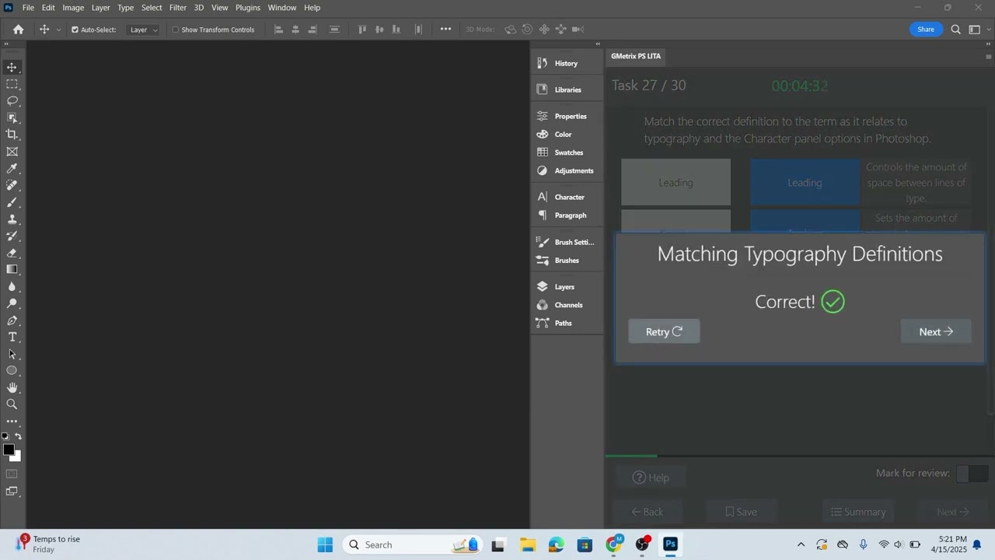Click the Retry button
Screen dimensions: 995x560
[x=664, y=331]
